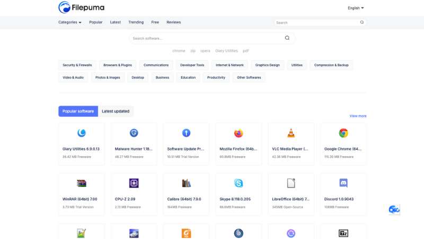Open Discord 1.0.9043 title
The height and width of the screenshot is (239, 424).
(339, 199)
